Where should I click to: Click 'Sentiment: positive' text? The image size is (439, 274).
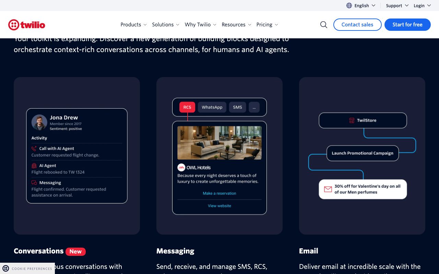[66, 129]
